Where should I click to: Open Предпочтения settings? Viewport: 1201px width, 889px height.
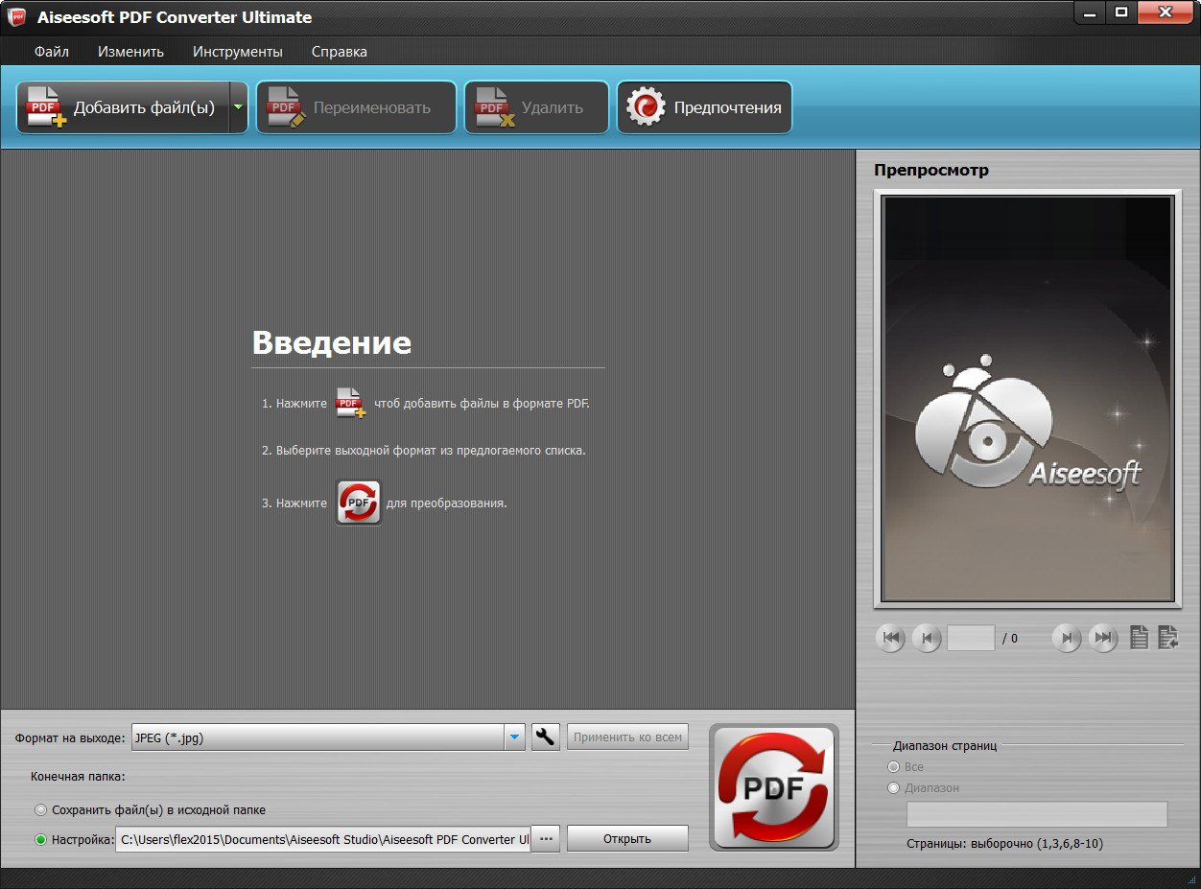pyautogui.click(x=704, y=107)
